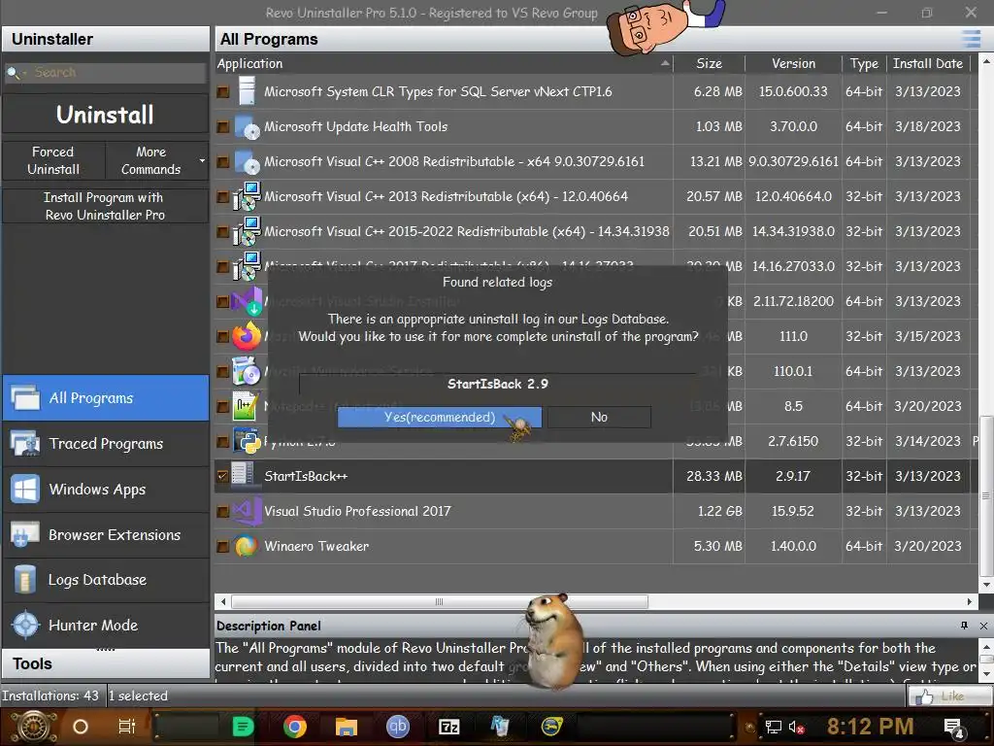Open the notification center icon
This screenshot has height=746, width=994.
point(954,728)
